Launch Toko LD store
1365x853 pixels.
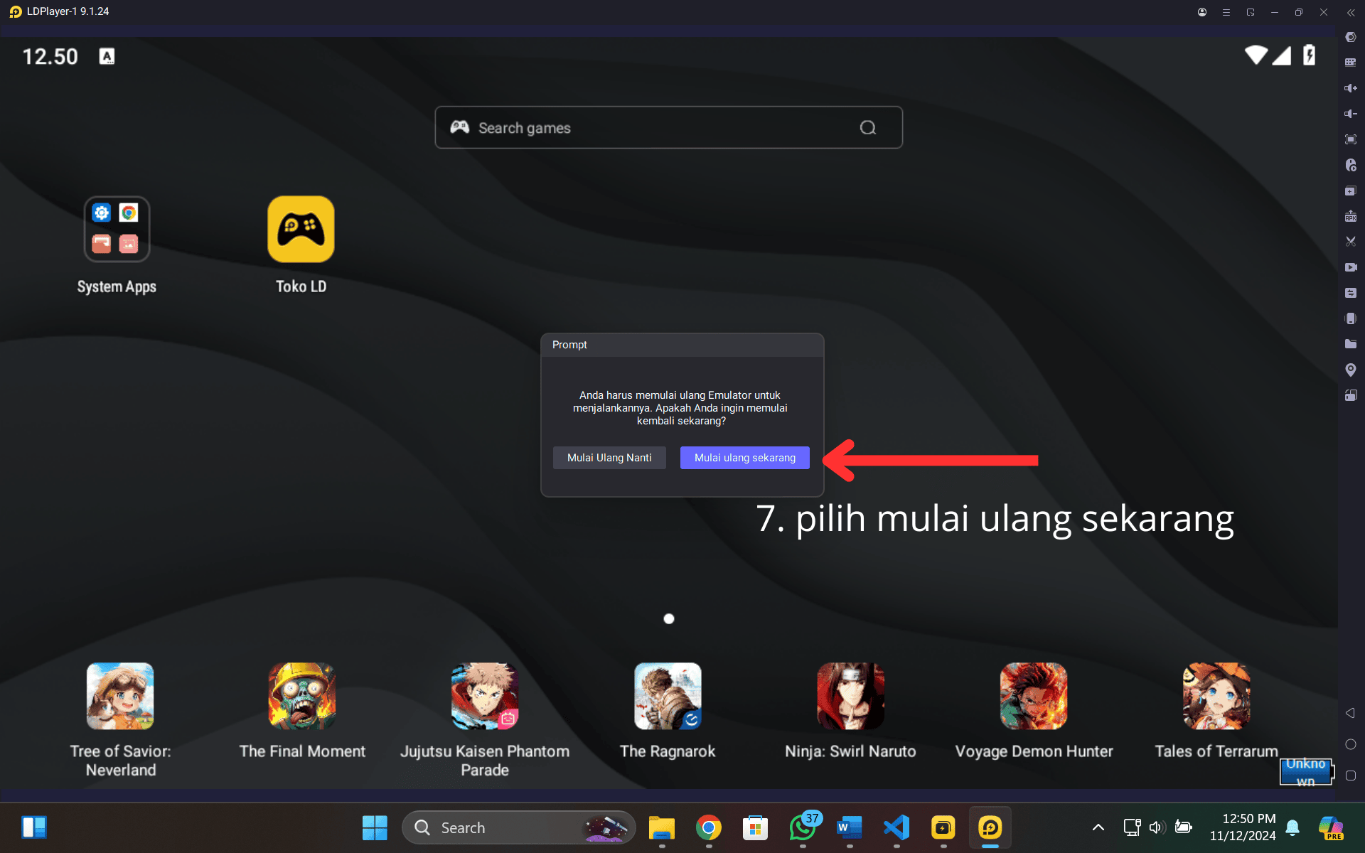tap(301, 229)
